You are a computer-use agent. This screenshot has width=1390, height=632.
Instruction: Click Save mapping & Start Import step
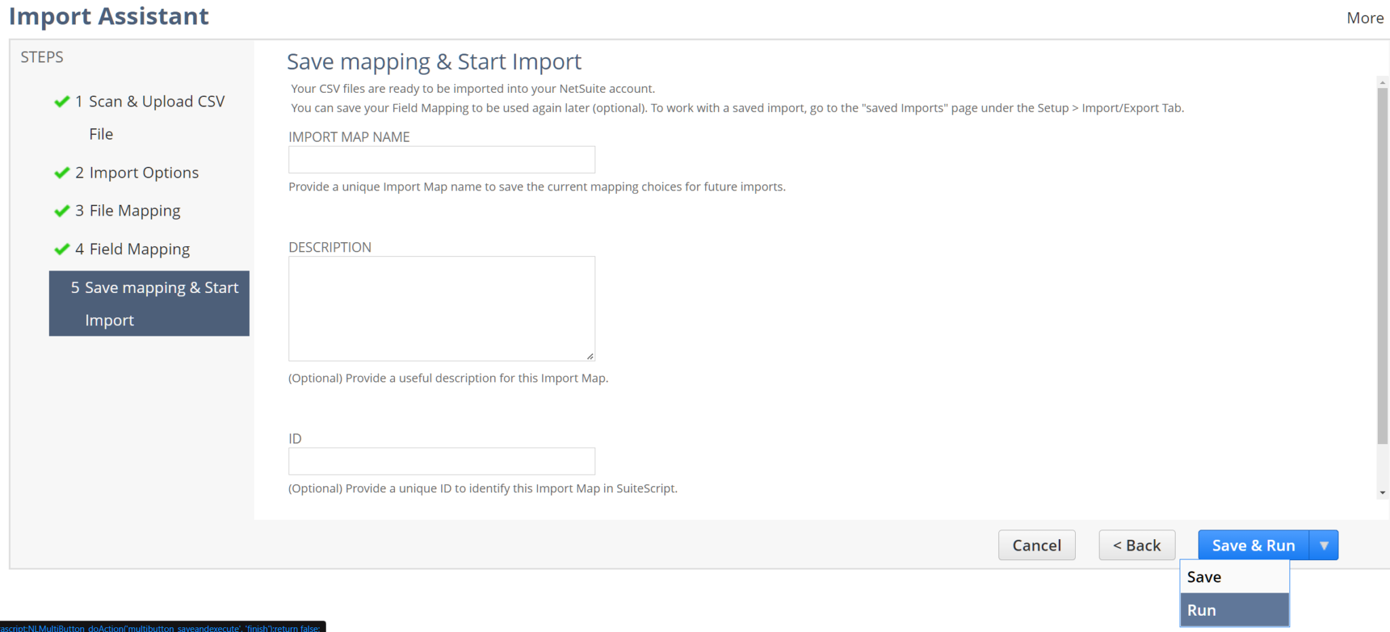(x=155, y=303)
